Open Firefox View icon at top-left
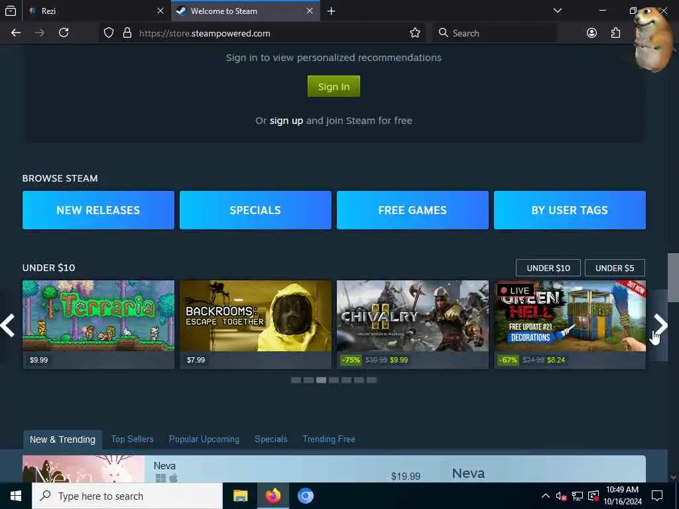The image size is (679, 509). pyautogui.click(x=11, y=11)
